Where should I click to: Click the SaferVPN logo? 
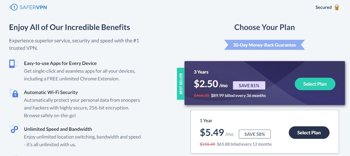[x=28, y=7]
